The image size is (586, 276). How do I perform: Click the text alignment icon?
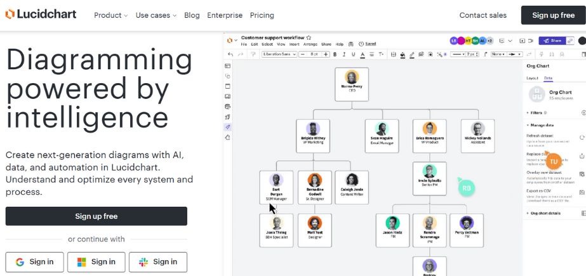[x=372, y=55]
